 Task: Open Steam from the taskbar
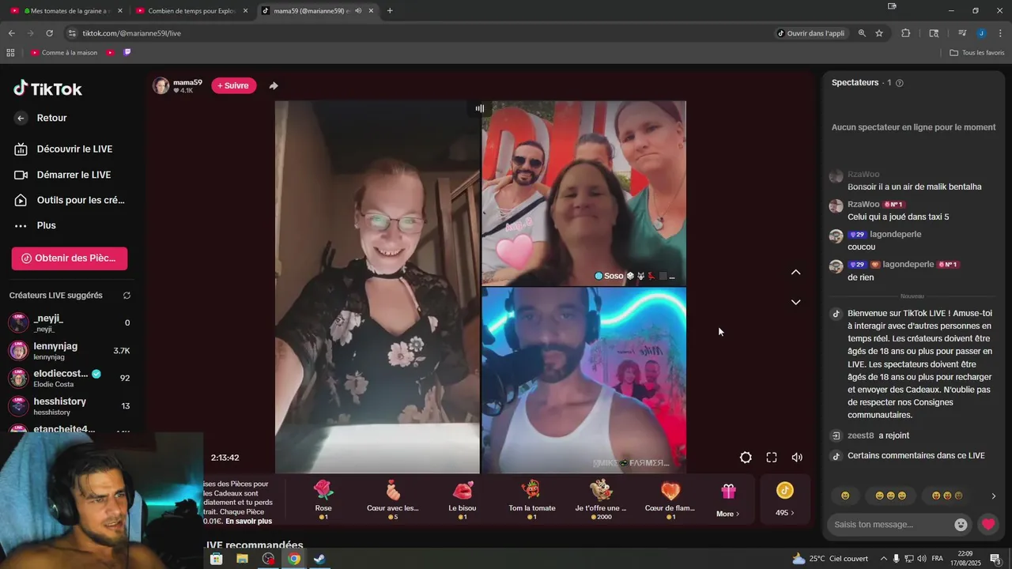point(319,559)
